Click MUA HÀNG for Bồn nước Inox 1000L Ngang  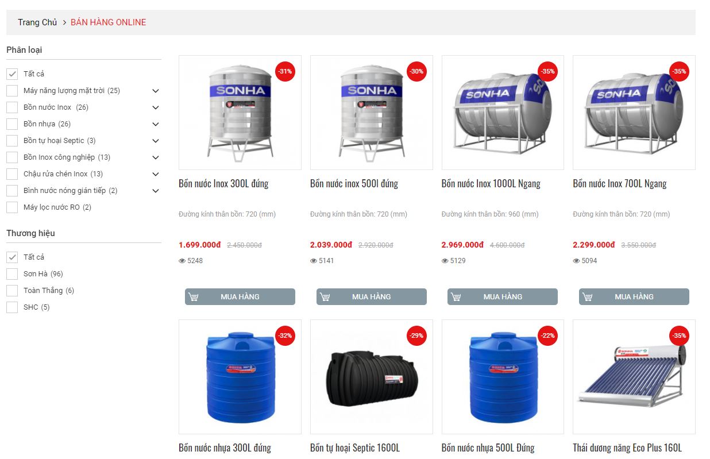[x=503, y=297]
